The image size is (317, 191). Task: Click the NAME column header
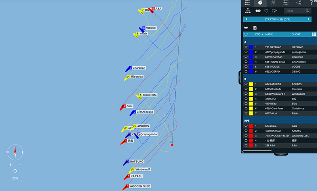269,34
